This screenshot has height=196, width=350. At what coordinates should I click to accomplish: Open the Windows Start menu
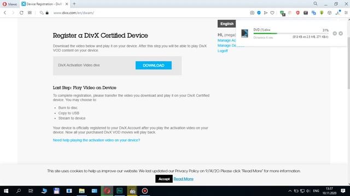pos(6,191)
